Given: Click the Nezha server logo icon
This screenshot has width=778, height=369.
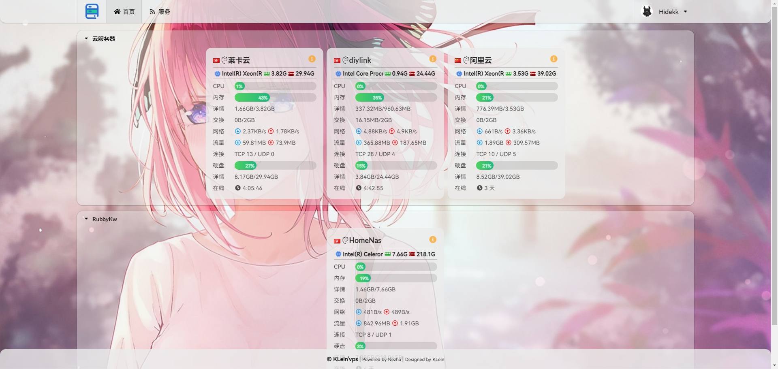Looking at the screenshot, I should (92, 11).
